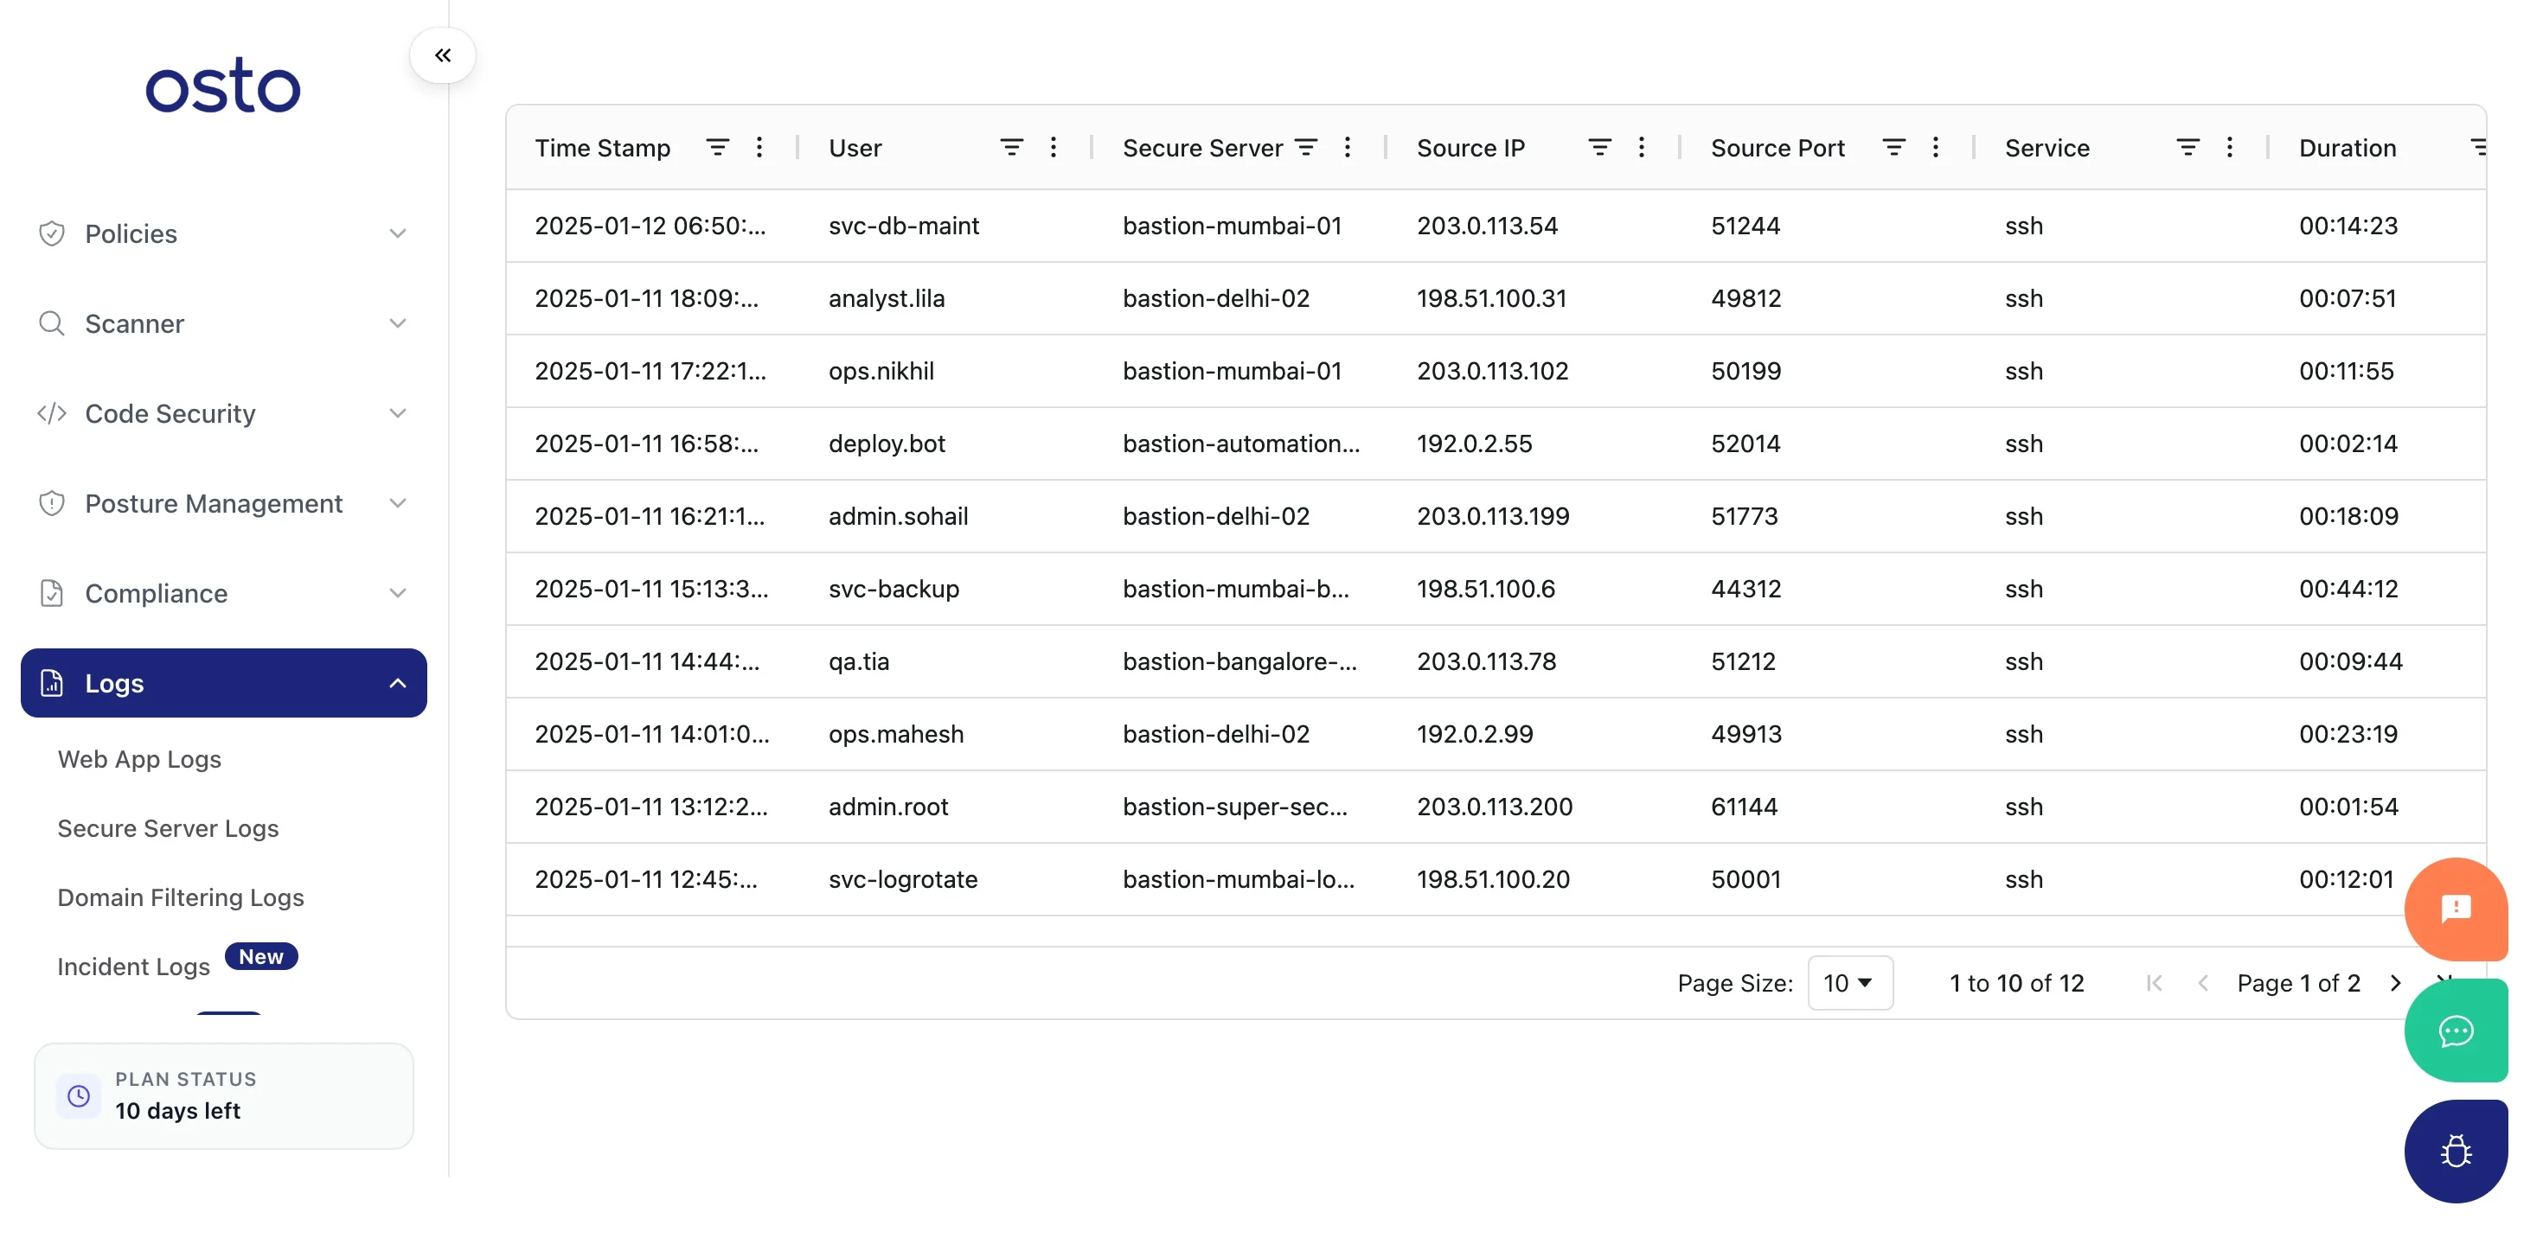The height and width of the screenshot is (1238, 2543).
Task: Expand the Code Security chevron
Action: (x=398, y=413)
